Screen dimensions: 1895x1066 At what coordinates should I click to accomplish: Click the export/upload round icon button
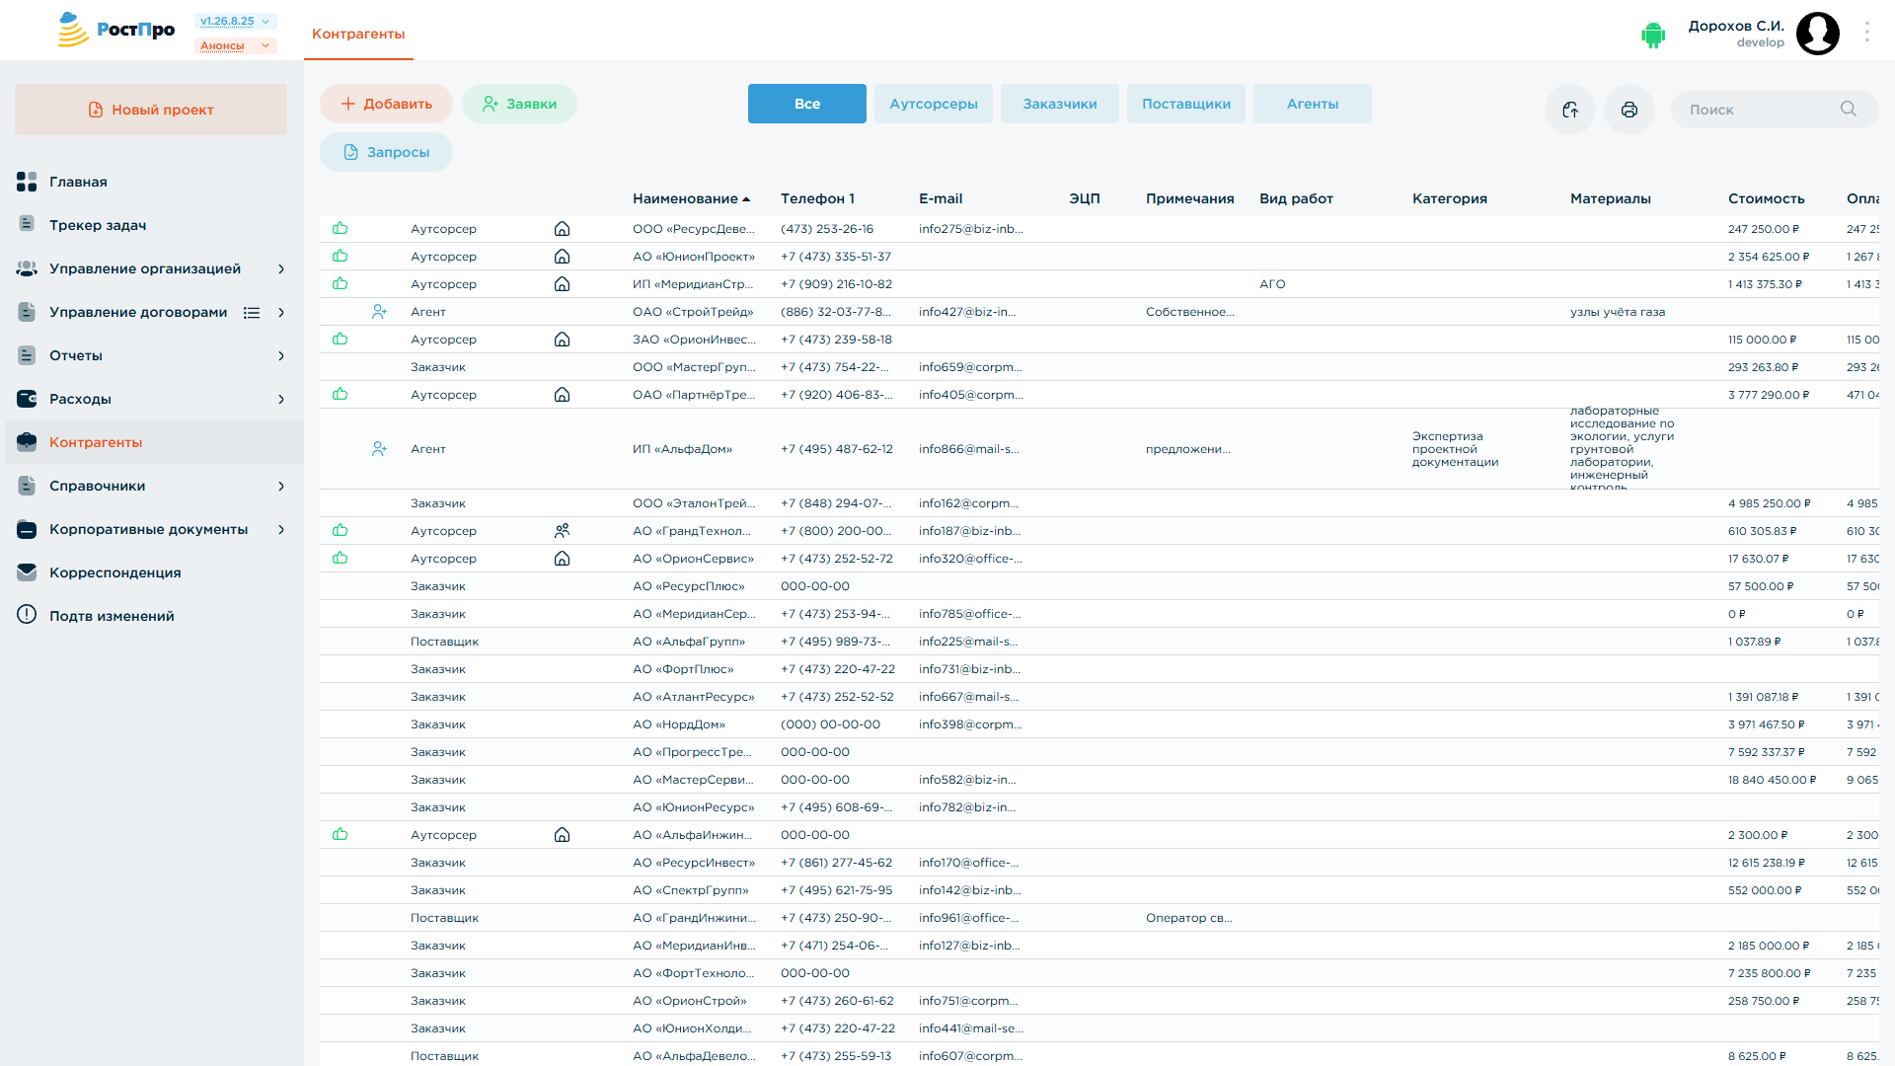(x=1569, y=110)
